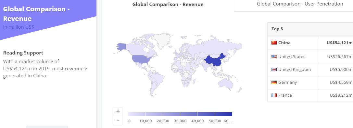Click United Kingdom row label

[295, 69]
